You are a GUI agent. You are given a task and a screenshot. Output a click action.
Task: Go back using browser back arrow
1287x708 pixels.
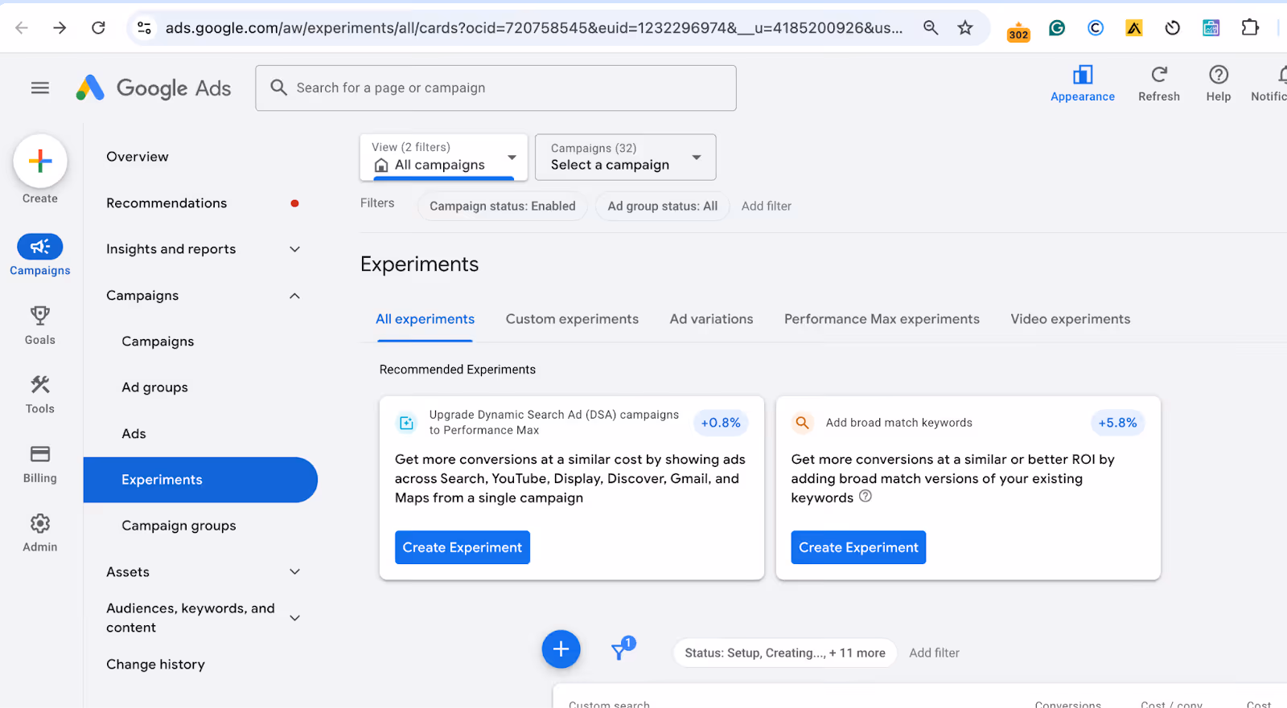pyautogui.click(x=22, y=28)
